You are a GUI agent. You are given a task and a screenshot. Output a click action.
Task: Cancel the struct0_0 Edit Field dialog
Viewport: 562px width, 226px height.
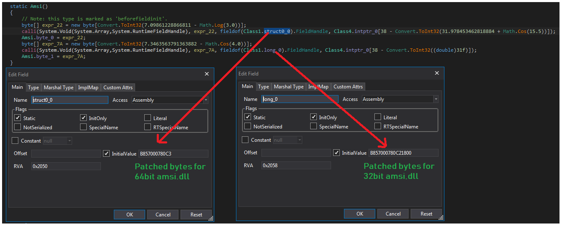click(x=163, y=215)
